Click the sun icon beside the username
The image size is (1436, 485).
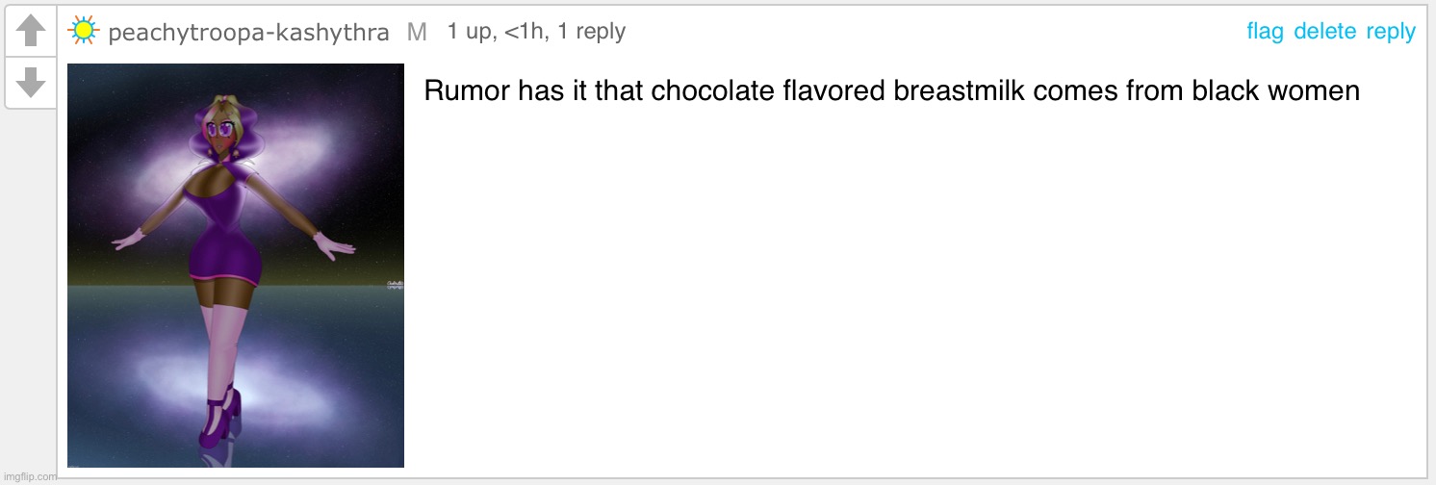(x=84, y=31)
